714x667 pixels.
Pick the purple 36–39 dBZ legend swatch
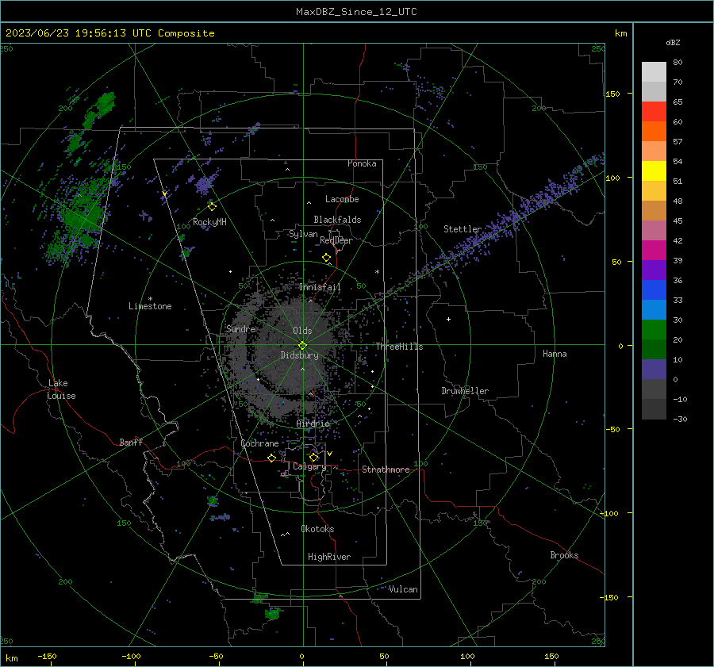point(654,270)
